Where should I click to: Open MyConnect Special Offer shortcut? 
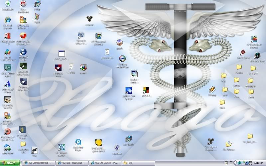click(7, 131)
